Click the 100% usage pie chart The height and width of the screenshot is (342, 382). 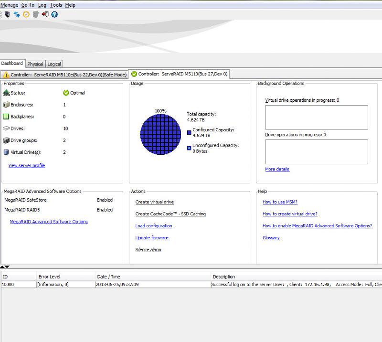(x=160, y=134)
